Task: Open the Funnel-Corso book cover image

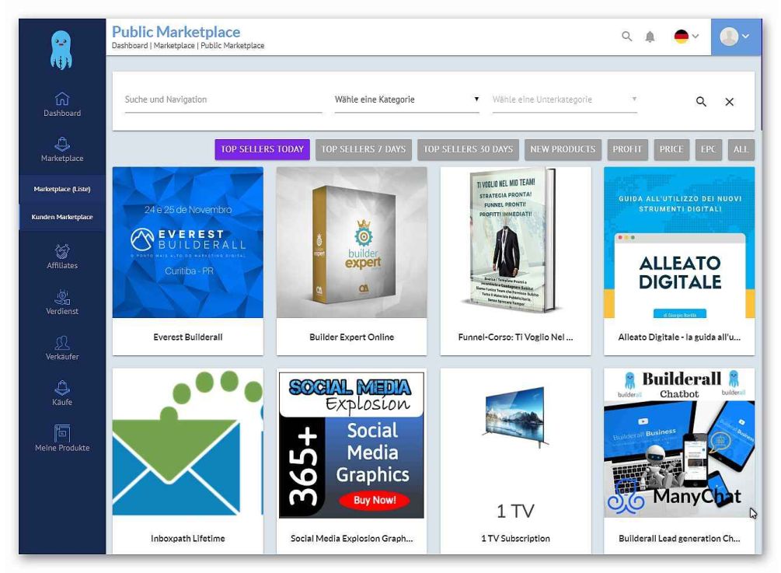Action: pyautogui.click(x=515, y=242)
